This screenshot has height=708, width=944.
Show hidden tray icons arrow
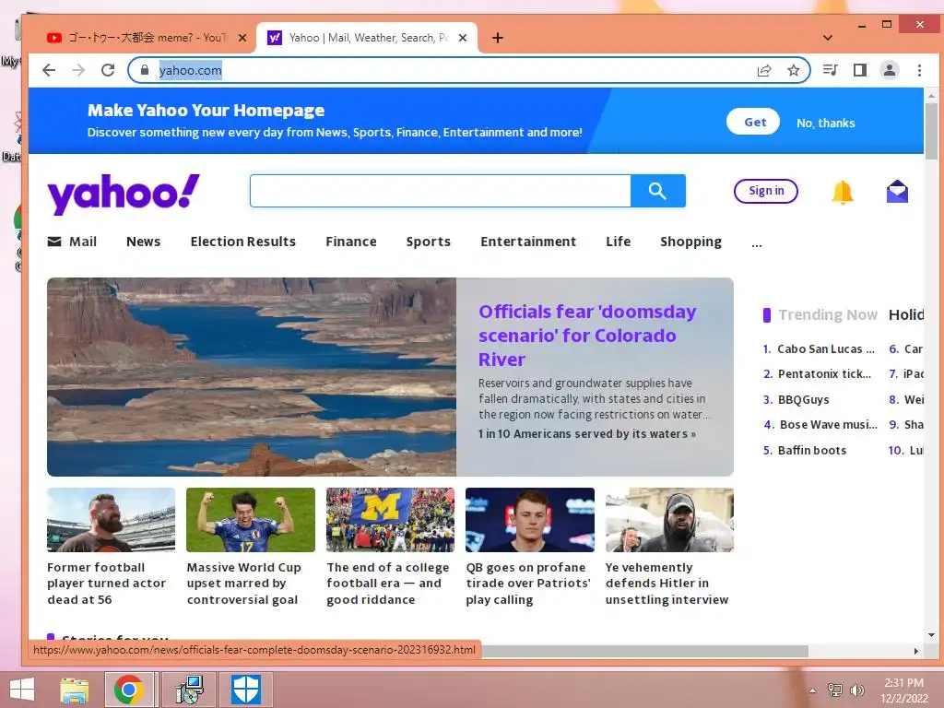(x=812, y=690)
